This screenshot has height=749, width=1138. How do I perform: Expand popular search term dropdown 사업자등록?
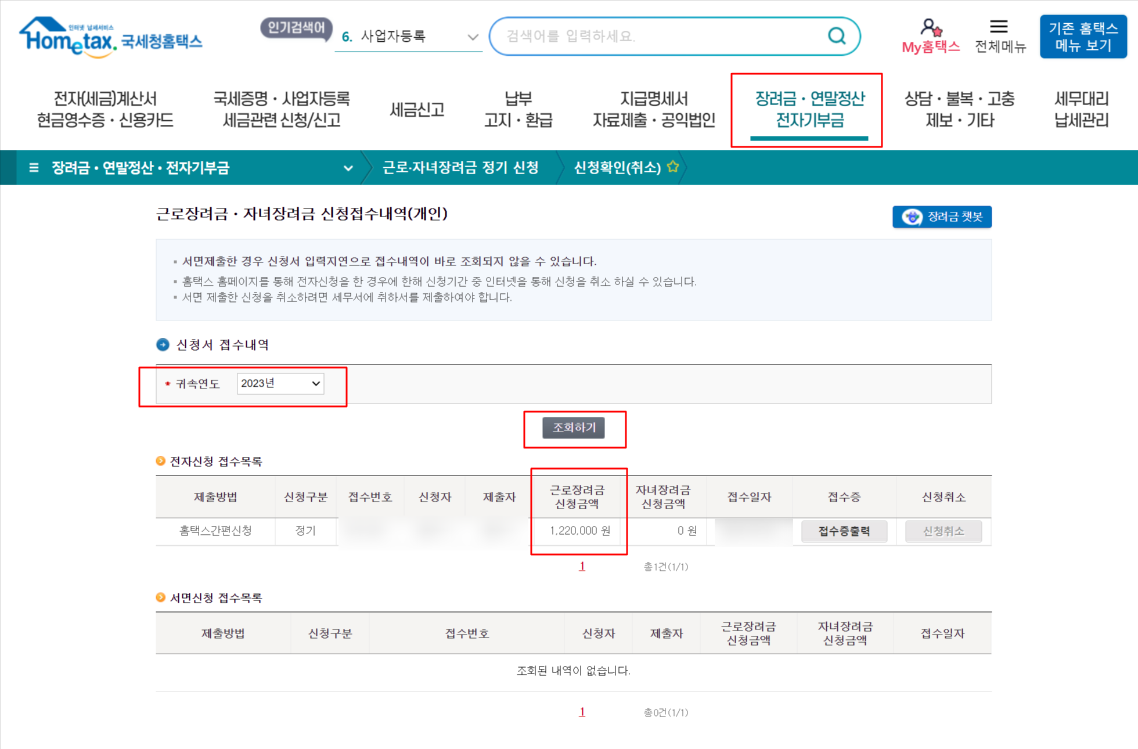click(473, 37)
